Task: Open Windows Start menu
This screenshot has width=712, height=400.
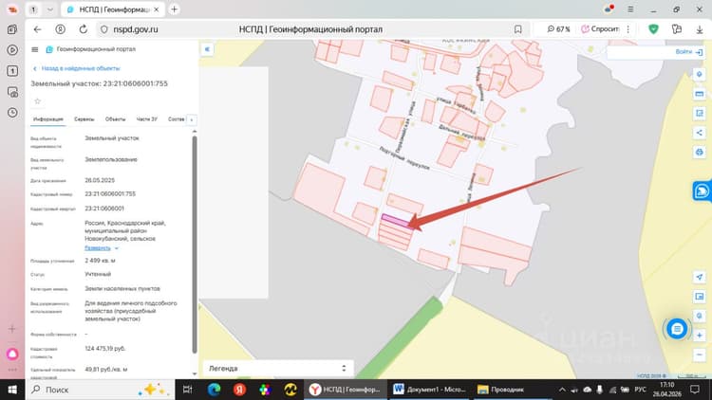Action: point(12,390)
